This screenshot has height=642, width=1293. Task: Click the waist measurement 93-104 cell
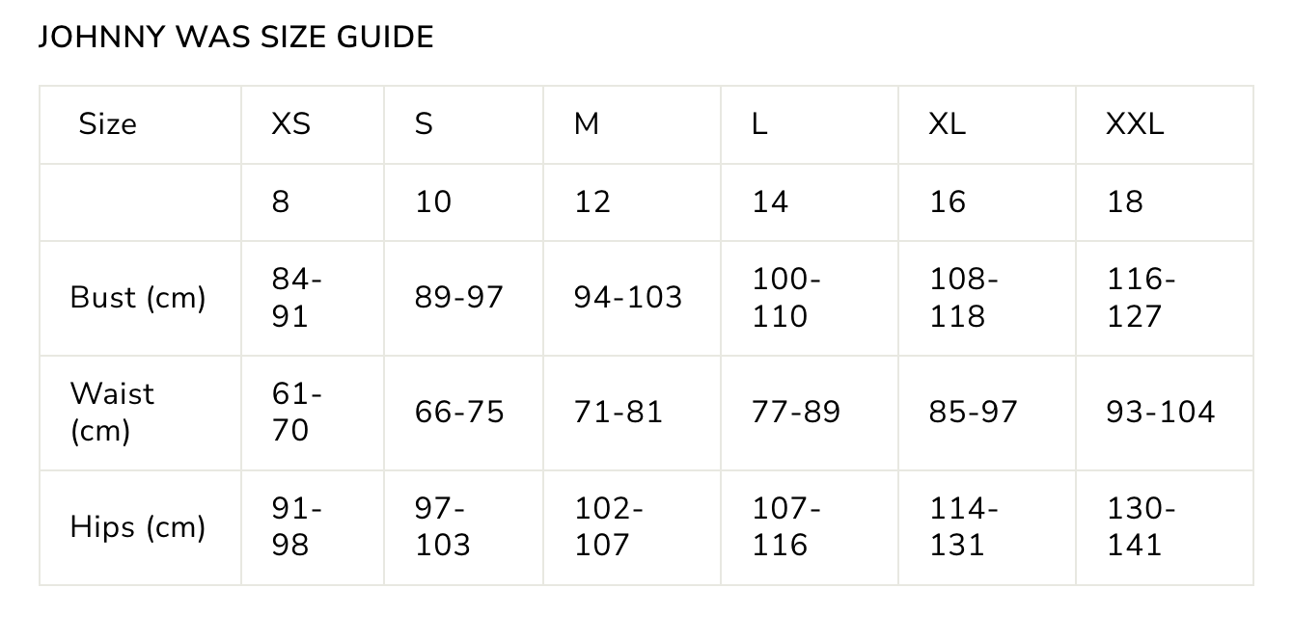[1161, 413]
